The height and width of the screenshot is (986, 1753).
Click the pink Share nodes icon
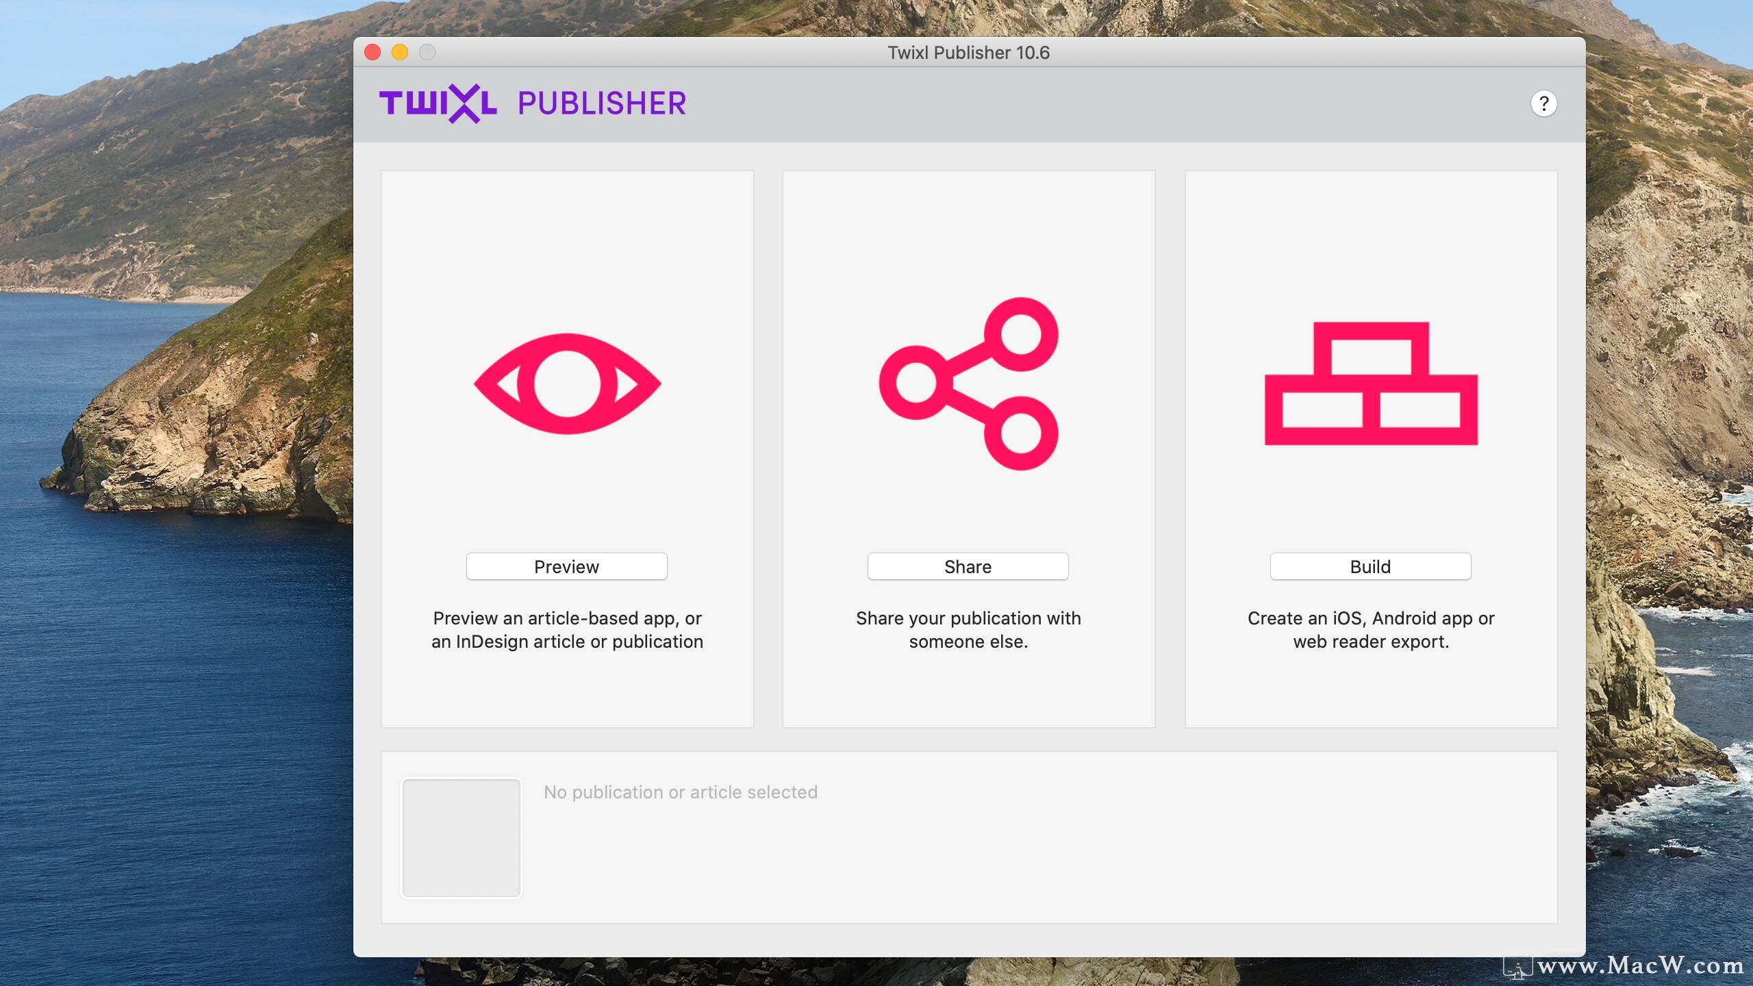tap(968, 383)
